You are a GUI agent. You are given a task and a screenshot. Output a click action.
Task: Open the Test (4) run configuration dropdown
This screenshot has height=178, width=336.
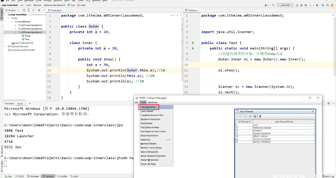(285, 5)
